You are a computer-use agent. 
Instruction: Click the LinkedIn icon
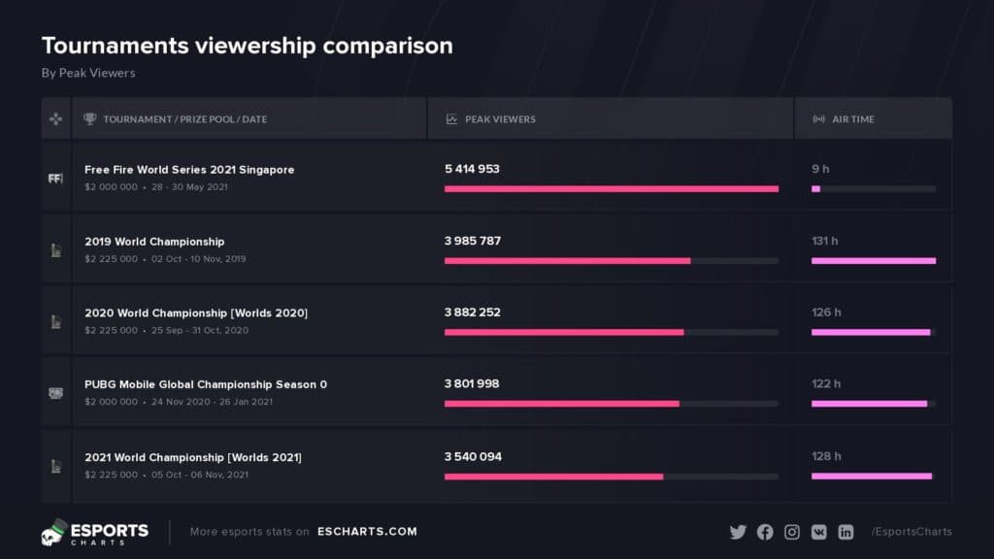coord(845,532)
